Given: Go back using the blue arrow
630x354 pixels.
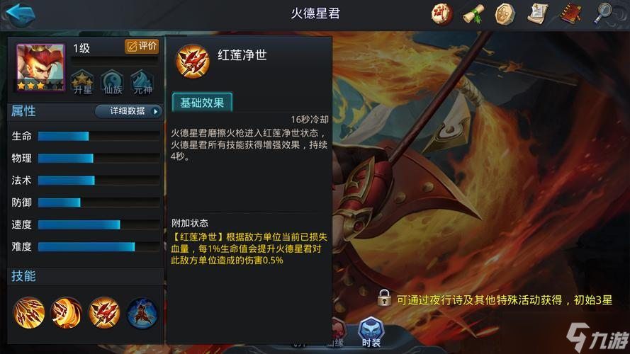Looking at the screenshot, I should coord(20,14).
